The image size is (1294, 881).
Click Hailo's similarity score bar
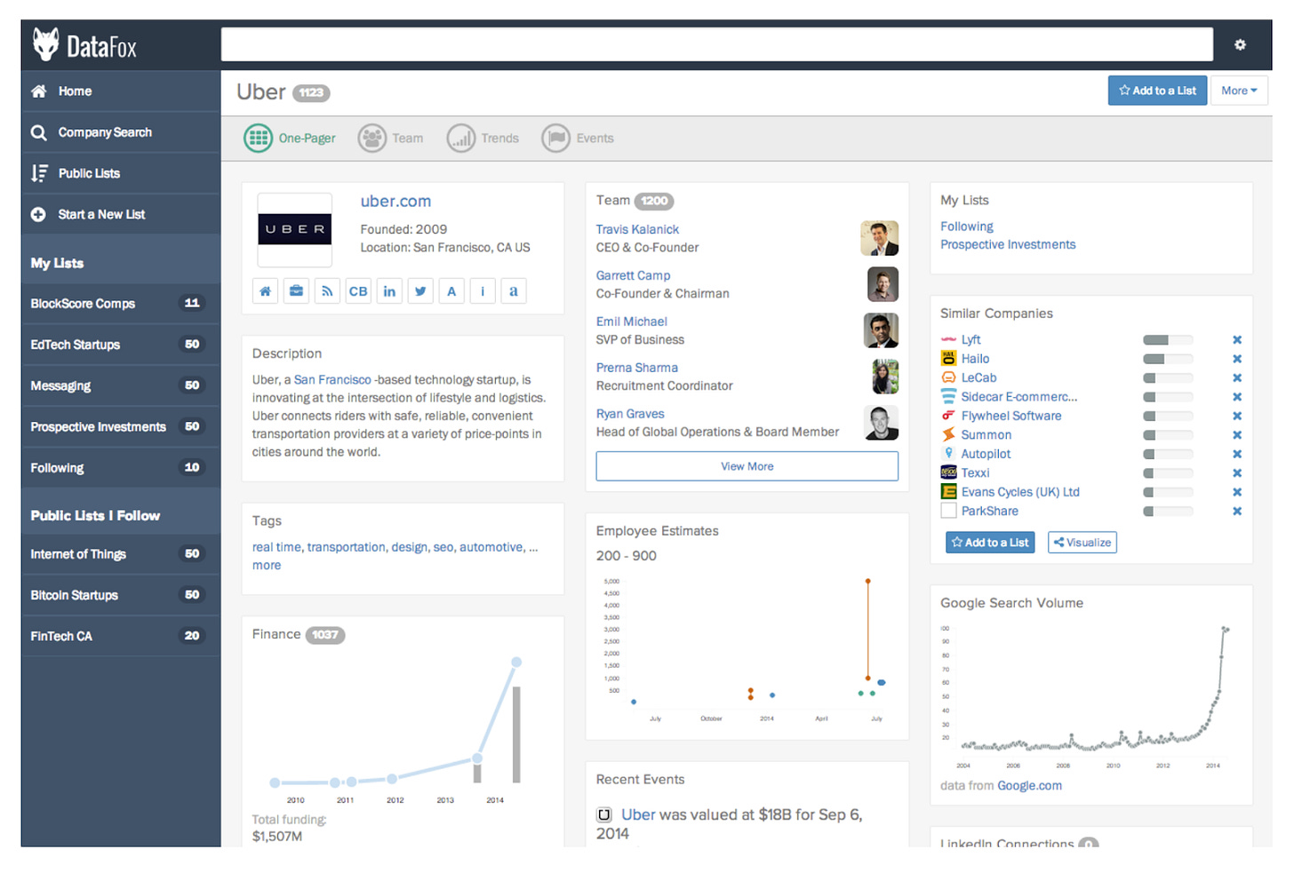(x=1168, y=359)
